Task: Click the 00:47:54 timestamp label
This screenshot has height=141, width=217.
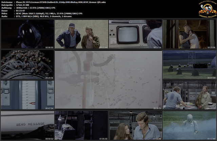Action: (49, 108)
